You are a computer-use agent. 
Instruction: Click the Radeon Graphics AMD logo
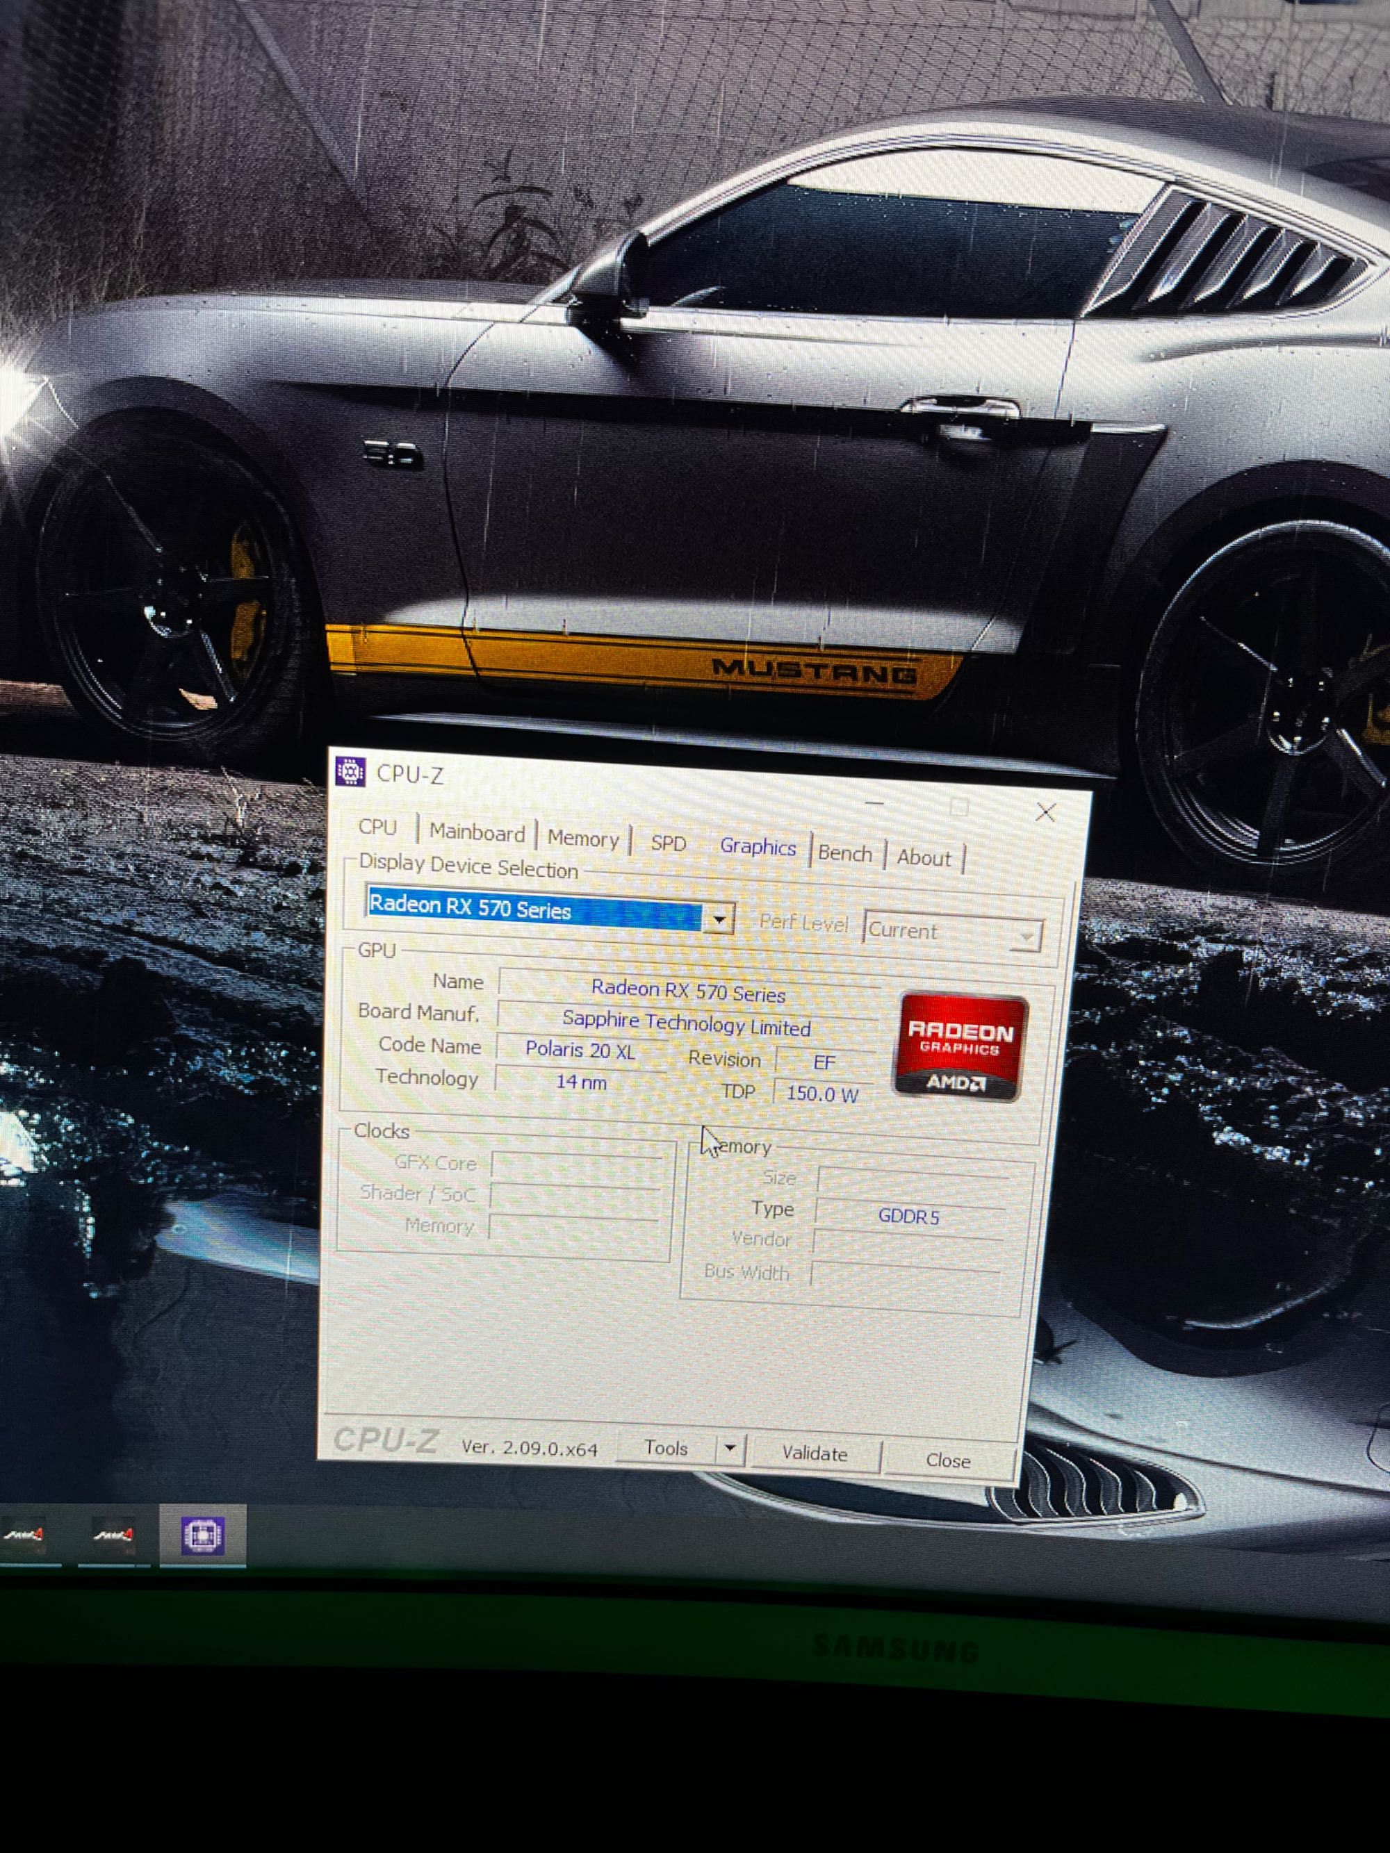(960, 1047)
